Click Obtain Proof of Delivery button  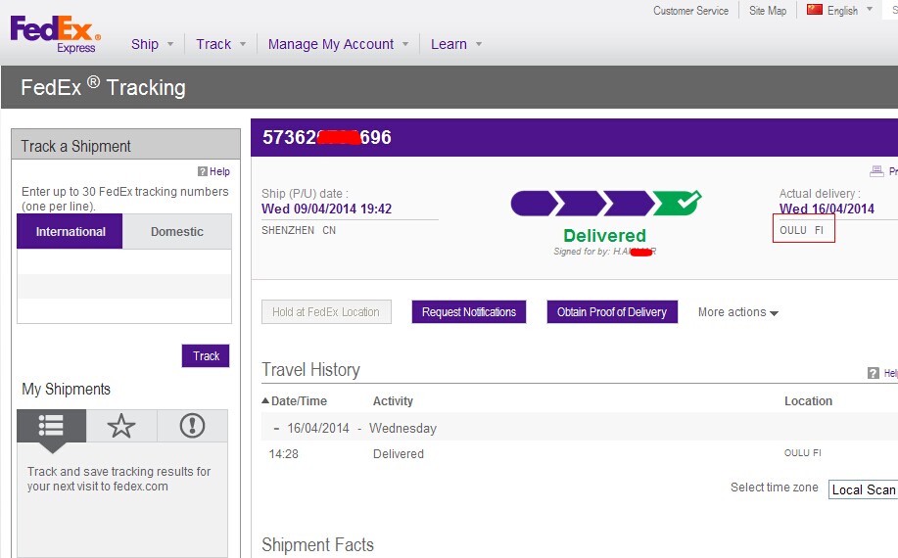612,312
